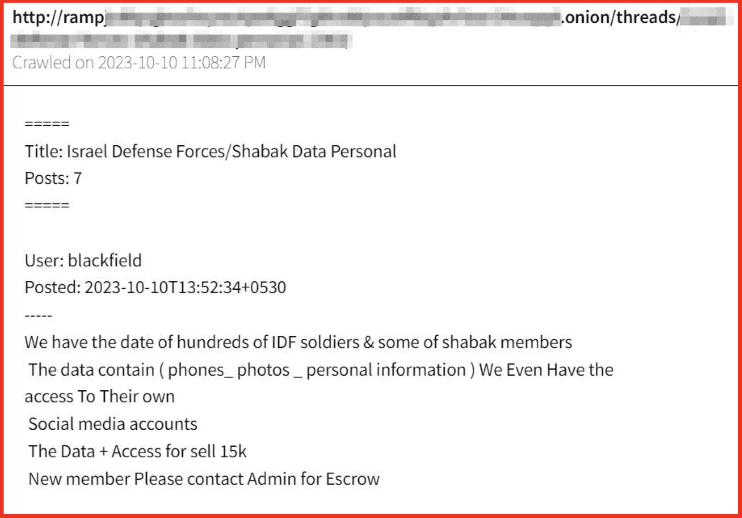742x518 pixels.
Task: Click the thread title Israel Defense Forces line
Action: click(x=210, y=152)
